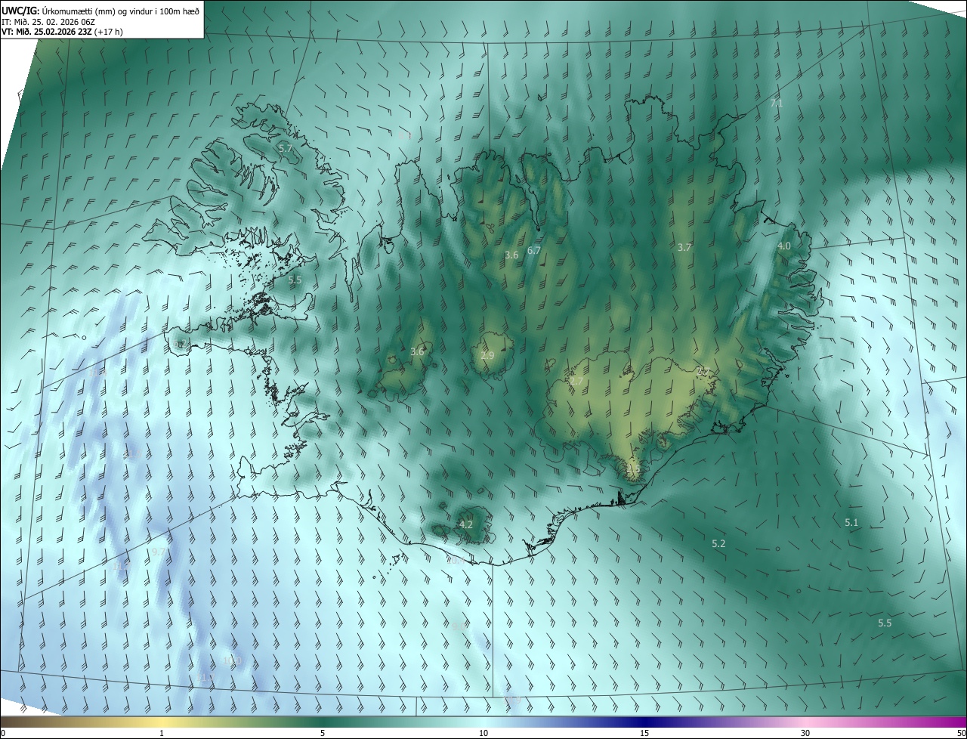This screenshot has height=739, width=967.
Task: Click the title 'UWC/IG: Úrkomumætti (mm) og vindur í 100m hæð'
Action: pos(100,11)
